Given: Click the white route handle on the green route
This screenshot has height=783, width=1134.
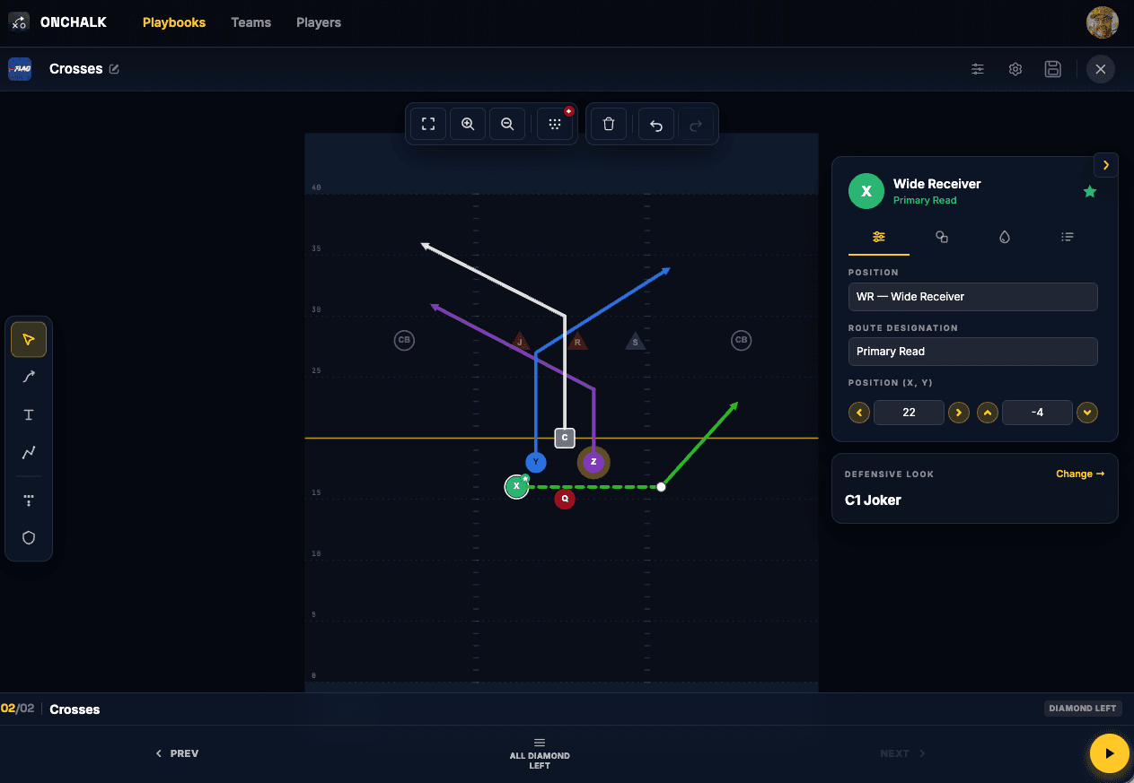Looking at the screenshot, I should tap(661, 487).
